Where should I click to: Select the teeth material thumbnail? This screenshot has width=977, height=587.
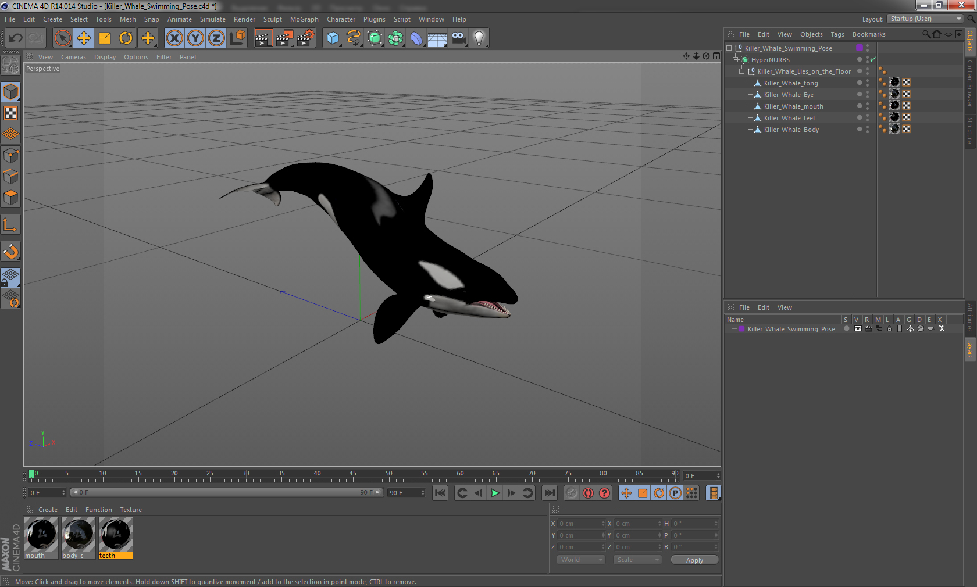coord(116,538)
